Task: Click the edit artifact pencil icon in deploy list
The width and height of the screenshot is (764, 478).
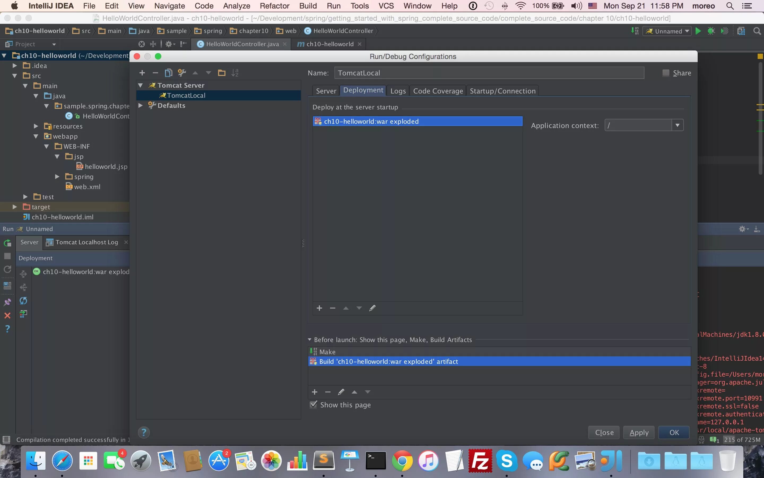Action: tap(372, 308)
